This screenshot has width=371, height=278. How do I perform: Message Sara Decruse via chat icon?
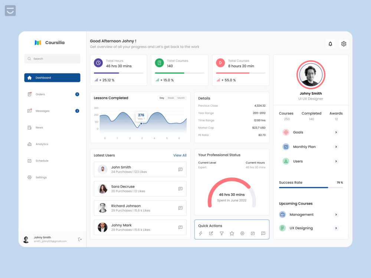(180, 189)
